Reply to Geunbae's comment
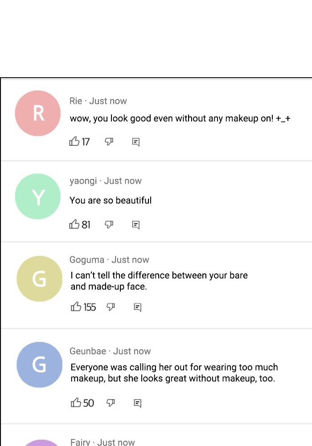 (138, 403)
